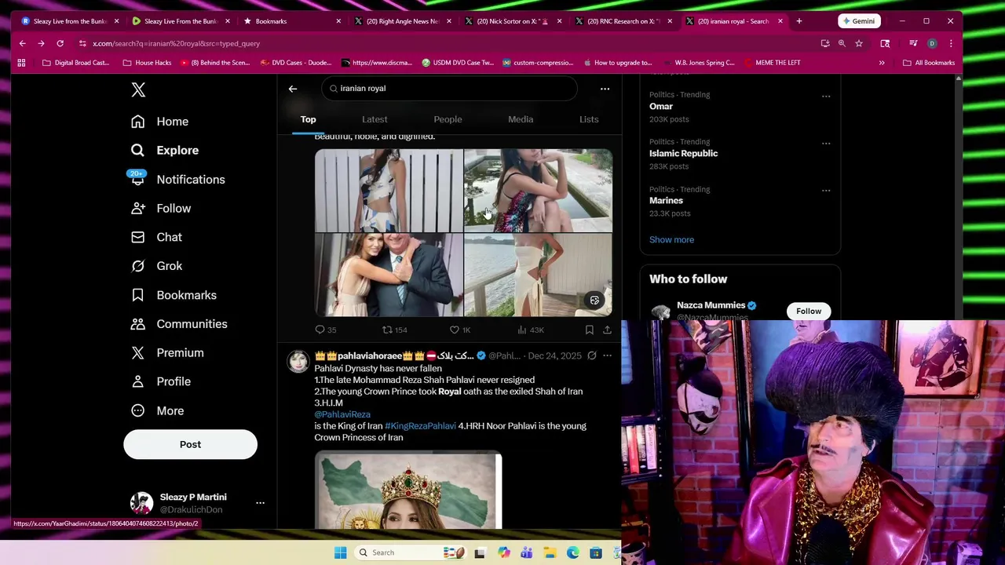Open the Islamic Republic trending topic
The image size is (1005, 565).
pyautogui.click(x=683, y=154)
